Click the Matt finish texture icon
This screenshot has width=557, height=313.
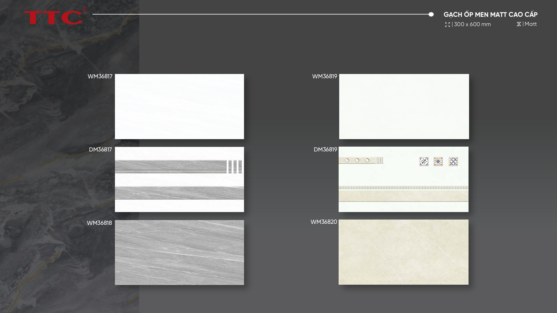519,24
